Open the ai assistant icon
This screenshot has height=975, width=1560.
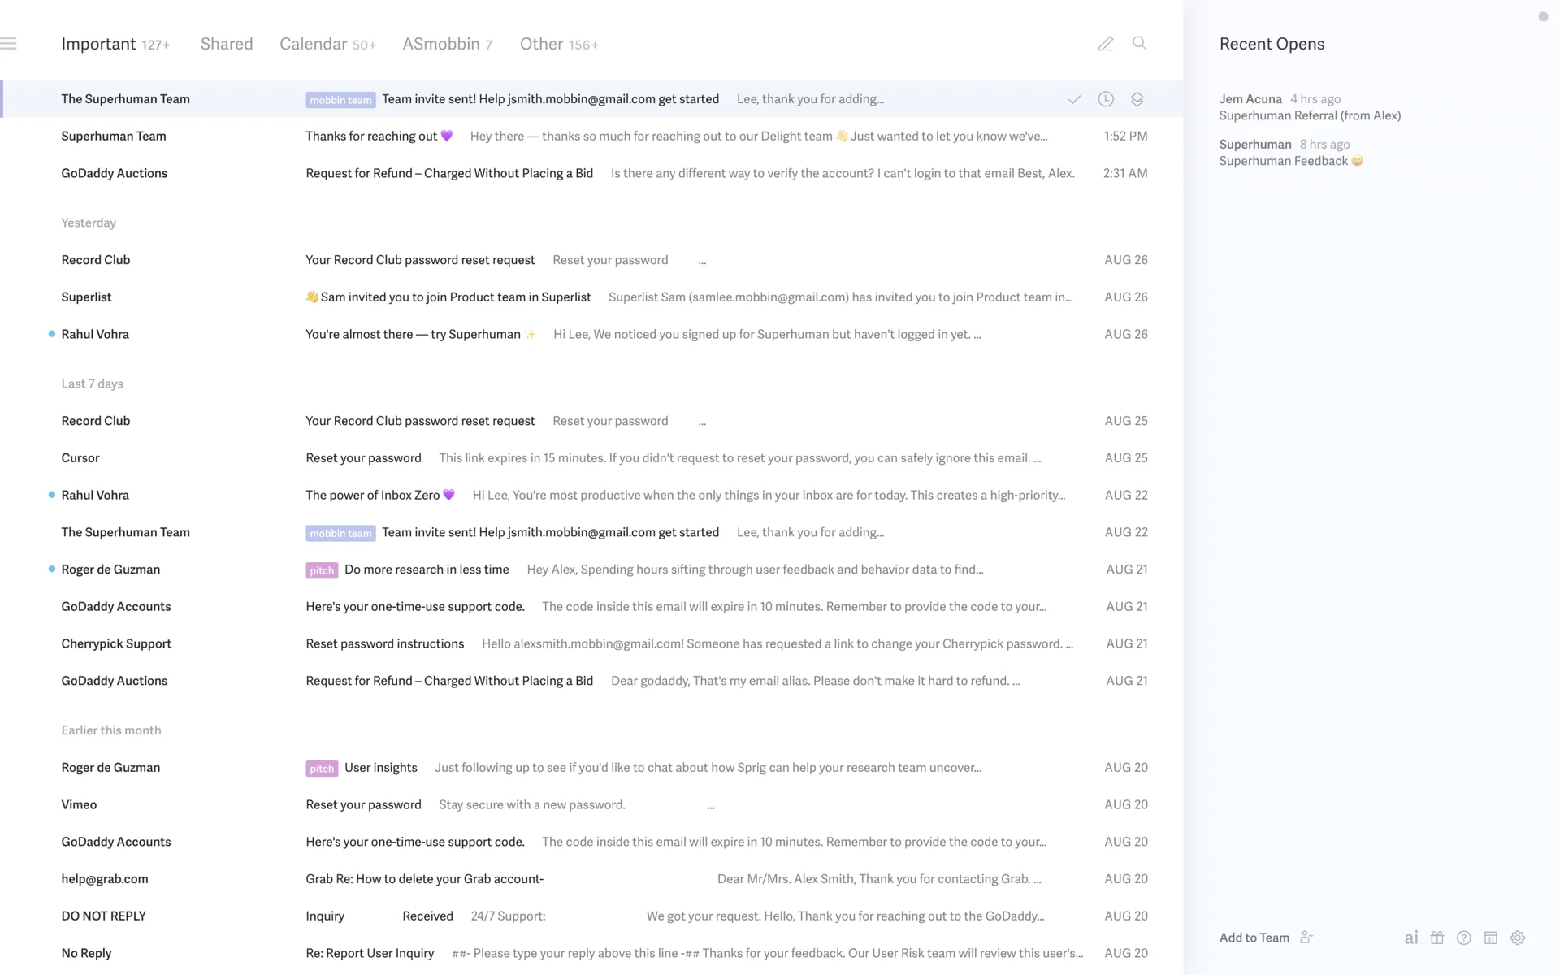[x=1411, y=938]
